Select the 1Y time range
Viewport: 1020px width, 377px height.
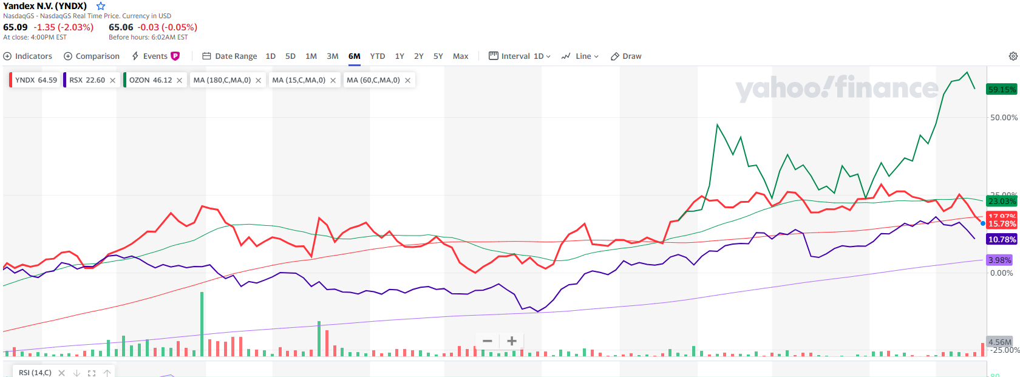(x=399, y=56)
